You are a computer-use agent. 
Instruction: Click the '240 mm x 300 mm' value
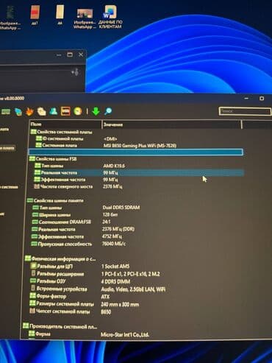[120, 305]
